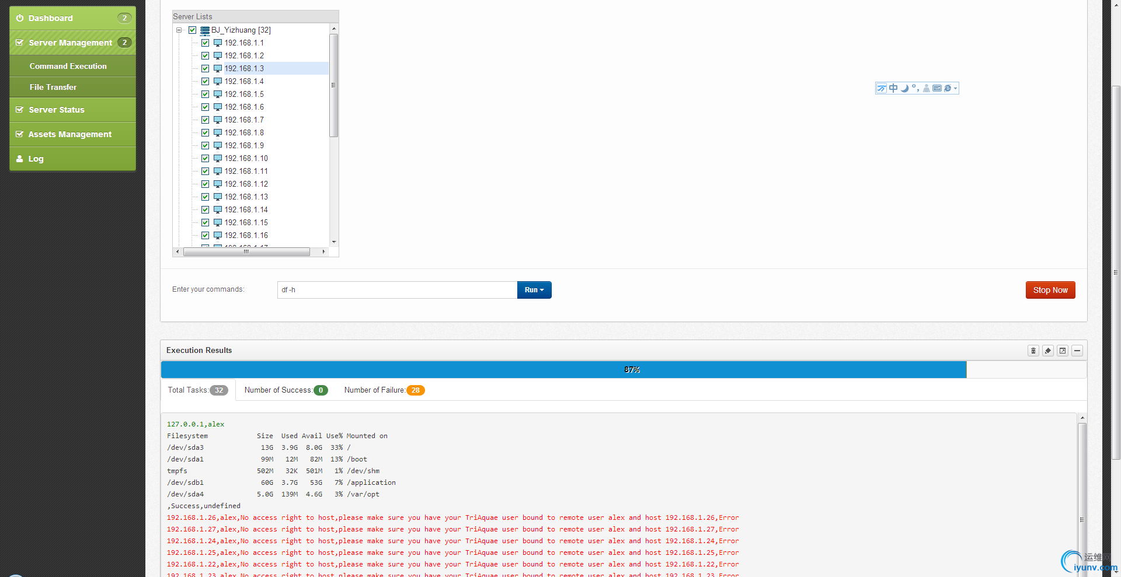
Task: Uncheck the 192.168.1.8 checkbox
Action: pos(205,133)
